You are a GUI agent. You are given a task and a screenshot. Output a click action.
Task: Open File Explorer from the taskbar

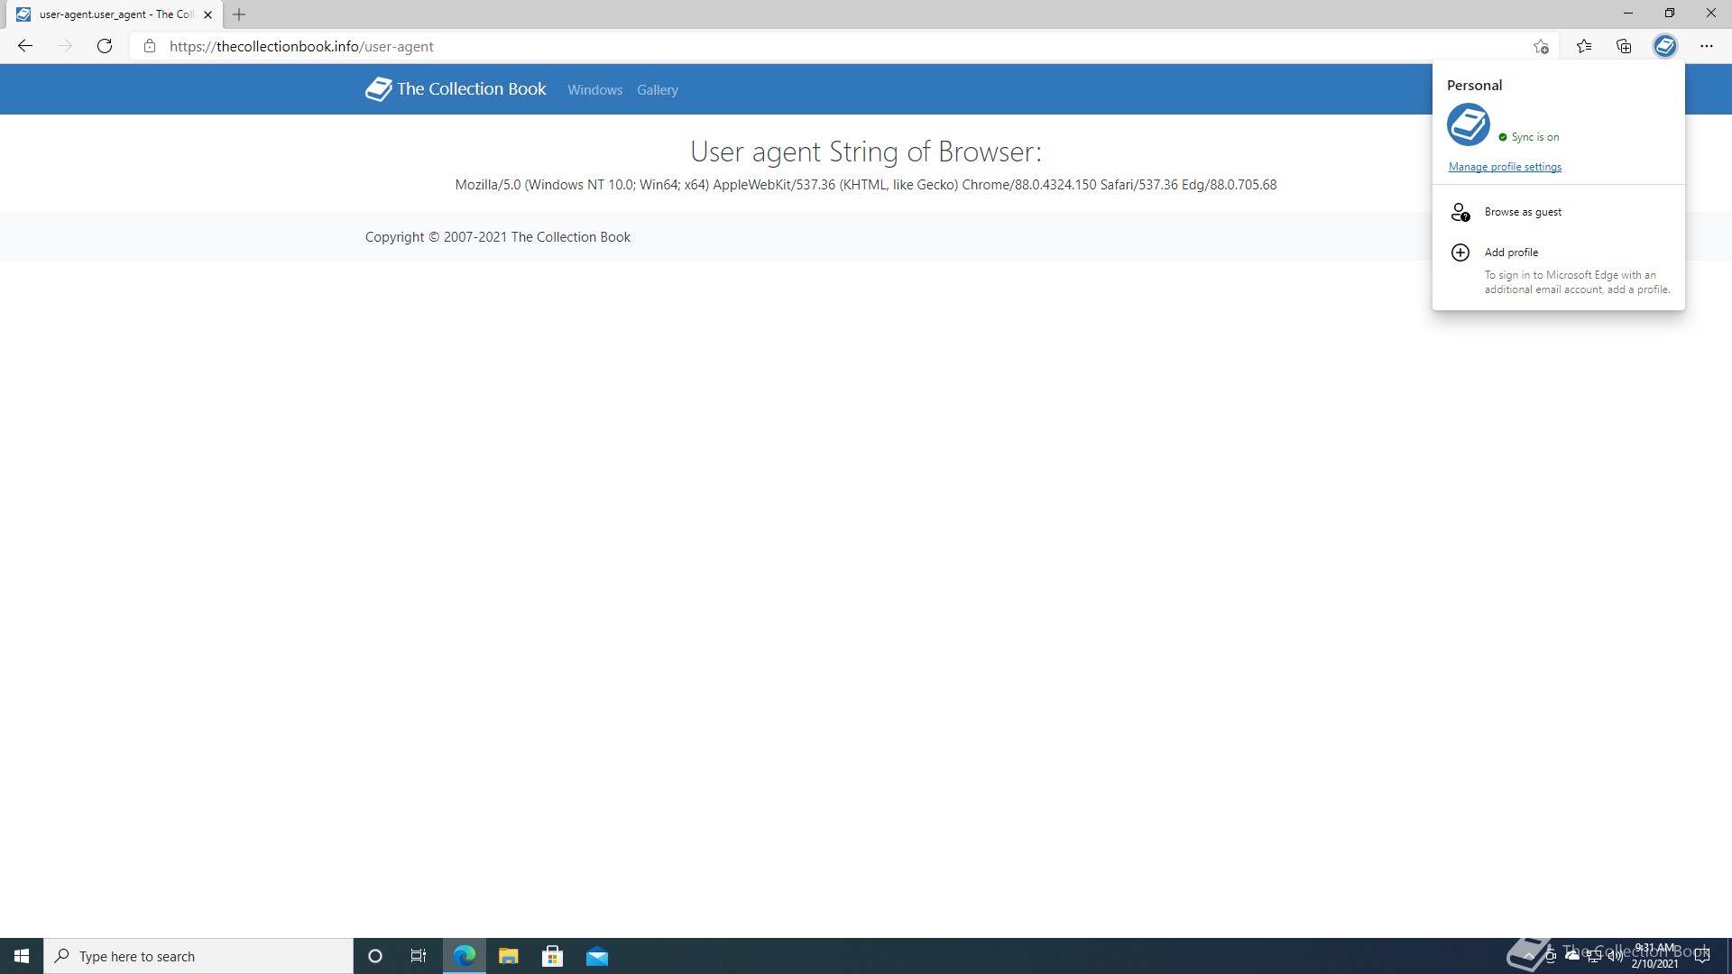click(x=508, y=956)
